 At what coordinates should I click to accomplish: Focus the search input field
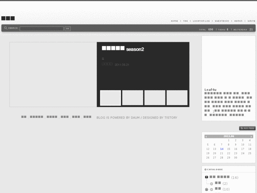42,29
